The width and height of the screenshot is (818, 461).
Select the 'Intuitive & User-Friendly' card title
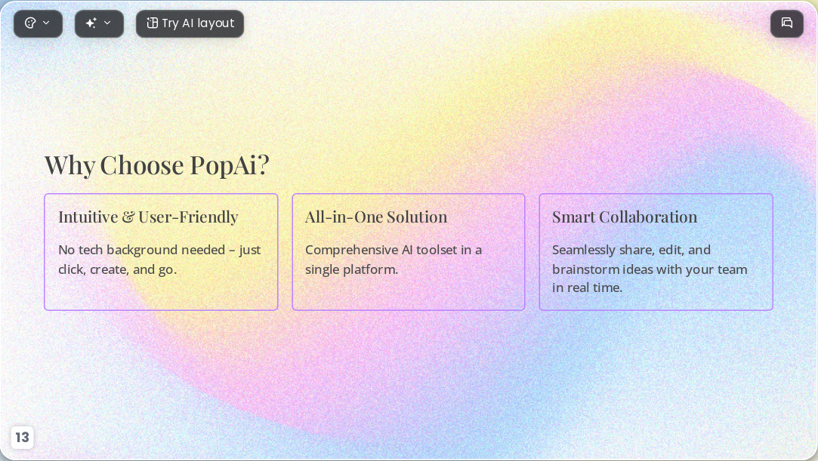[x=148, y=217]
